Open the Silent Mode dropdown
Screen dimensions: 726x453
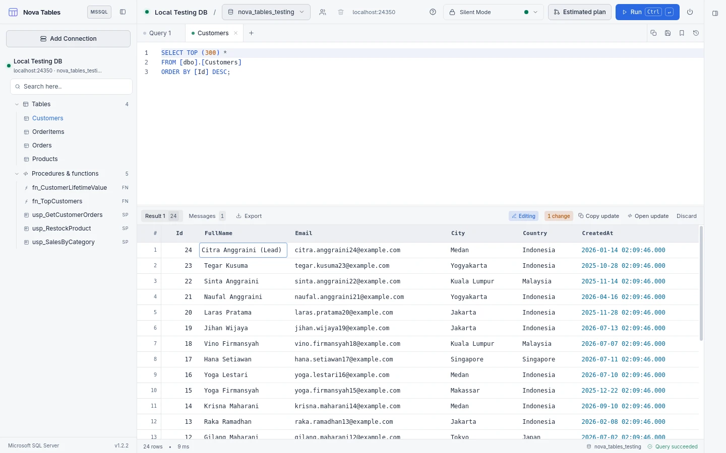(493, 12)
